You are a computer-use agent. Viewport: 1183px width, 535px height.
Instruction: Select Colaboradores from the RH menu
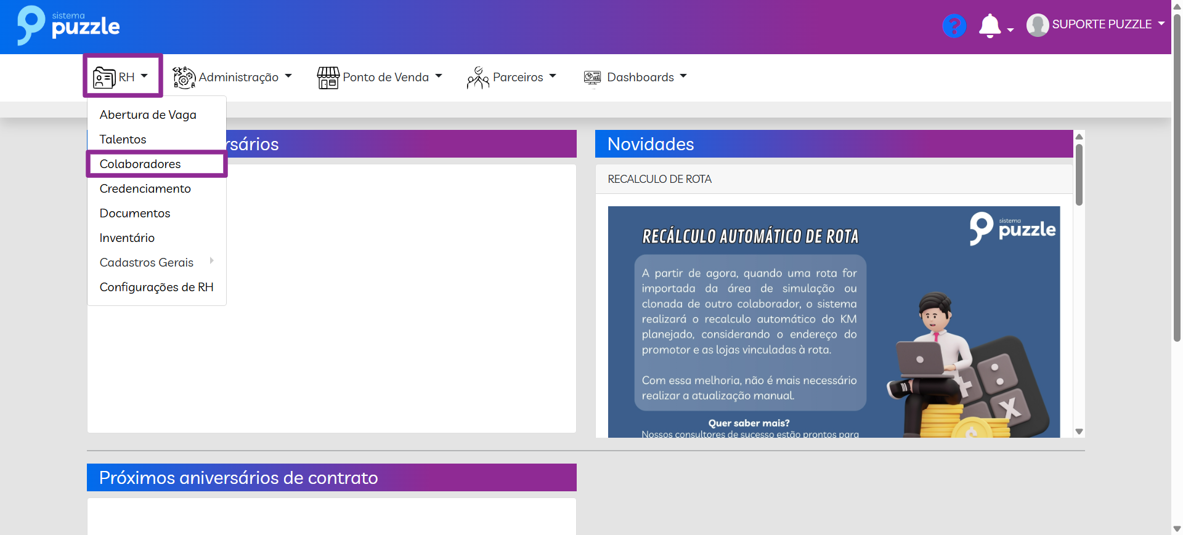click(140, 164)
